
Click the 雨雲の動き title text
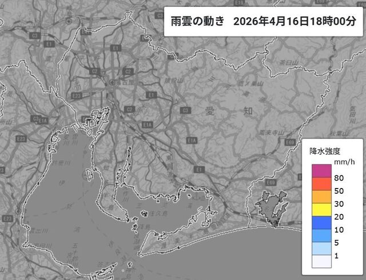(197, 22)
